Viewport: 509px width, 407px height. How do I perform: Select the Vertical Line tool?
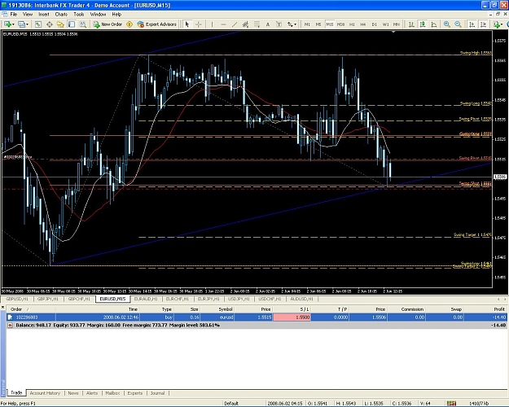click(212, 24)
